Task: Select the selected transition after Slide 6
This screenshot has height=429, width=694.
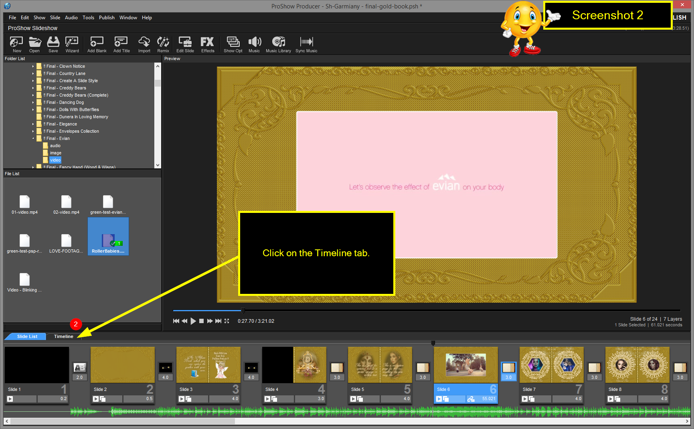Action: pyautogui.click(x=508, y=367)
